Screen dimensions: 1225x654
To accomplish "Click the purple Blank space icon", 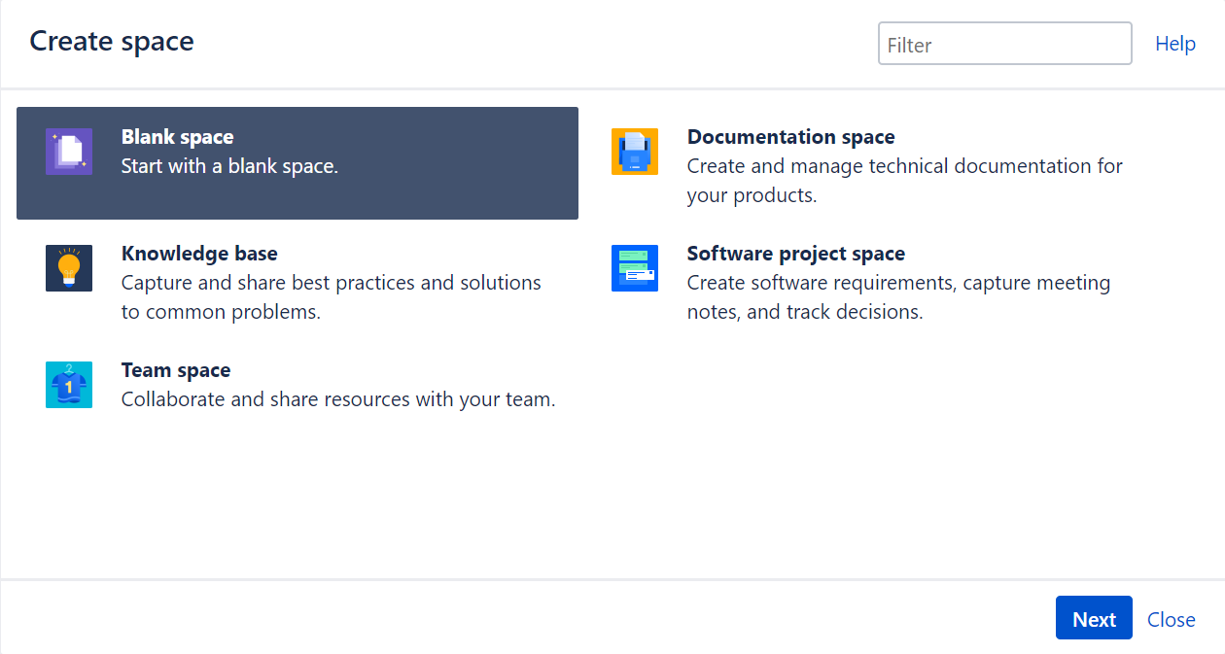I will [69, 152].
